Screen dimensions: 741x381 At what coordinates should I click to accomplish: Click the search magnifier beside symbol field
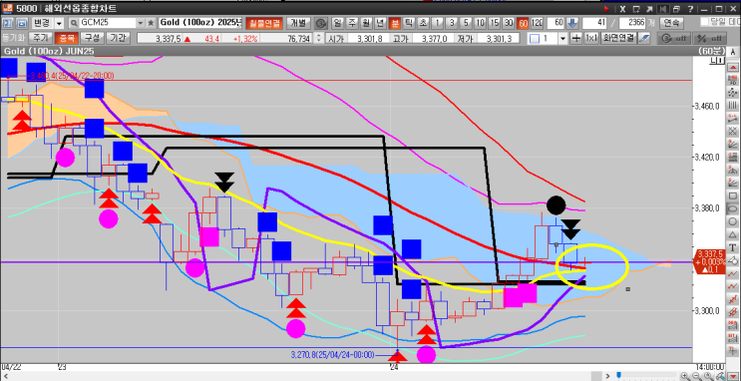(x=74, y=23)
